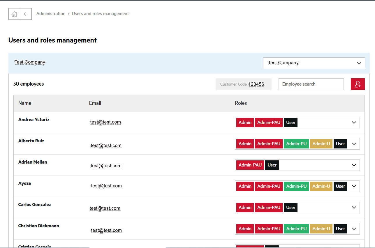
Task: Click the red add employee icon
Action: tap(358, 84)
